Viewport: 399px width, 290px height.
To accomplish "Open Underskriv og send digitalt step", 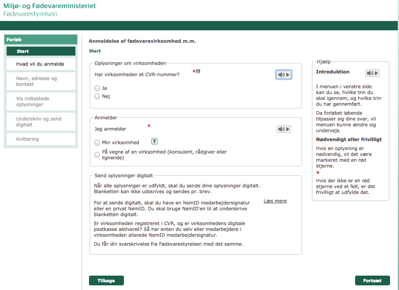I will point(41,122).
